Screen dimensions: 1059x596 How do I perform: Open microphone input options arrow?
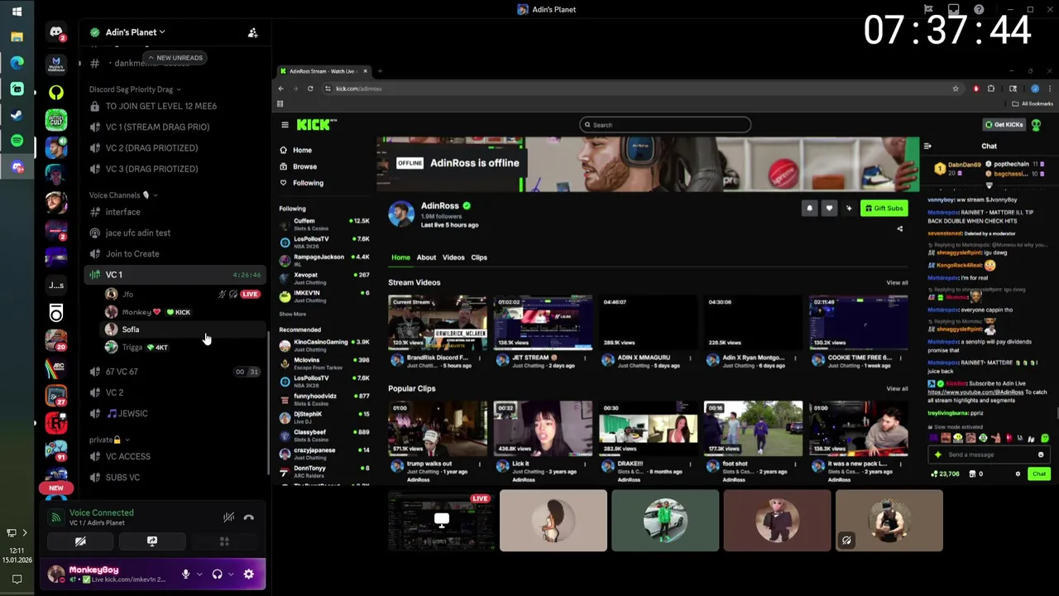click(199, 574)
